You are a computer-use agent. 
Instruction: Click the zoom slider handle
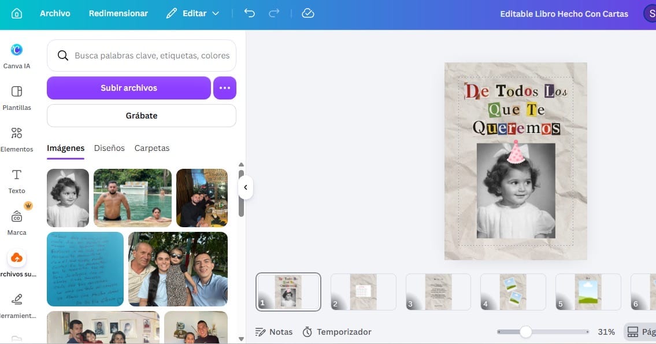(x=525, y=332)
